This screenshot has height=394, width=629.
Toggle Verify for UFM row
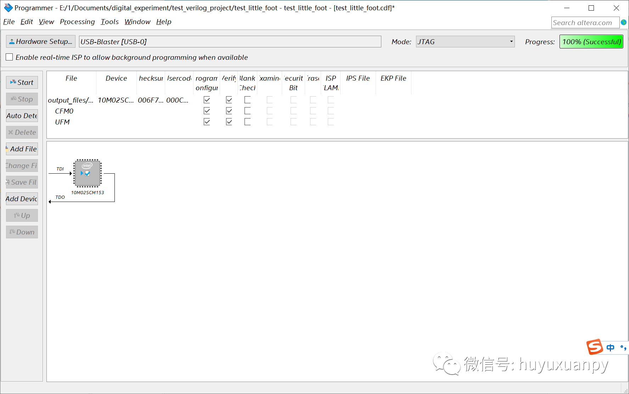229,122
